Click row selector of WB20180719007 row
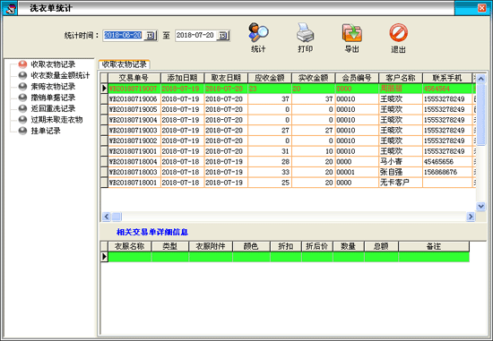Image resolution: width=493 pixels, height=341 pixels. click(x=104, y=89)
